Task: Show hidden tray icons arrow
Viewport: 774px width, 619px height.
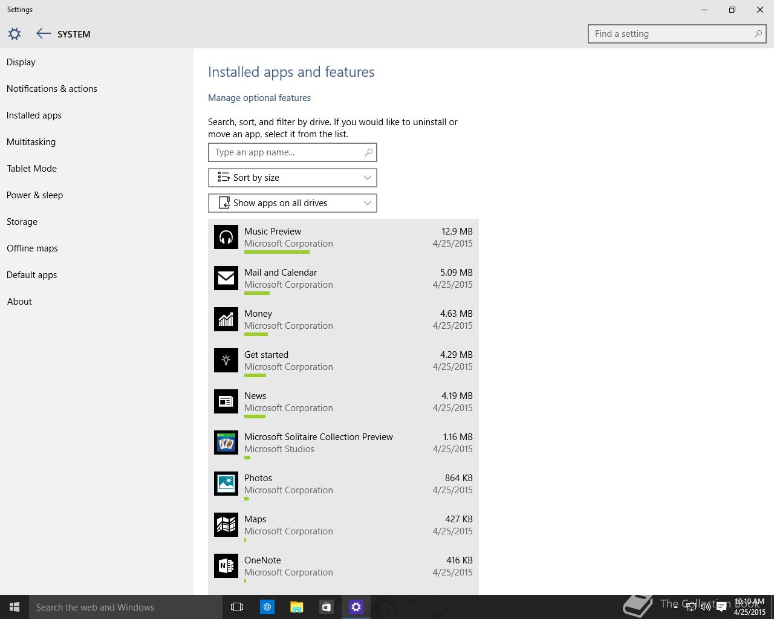Action: tap(675, 608)
